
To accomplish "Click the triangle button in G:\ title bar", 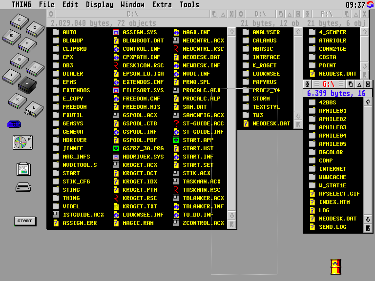I will tap(359, 84).
